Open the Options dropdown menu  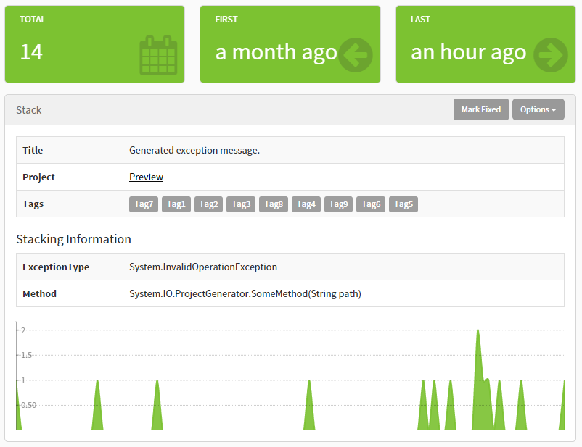click(538, 109)
